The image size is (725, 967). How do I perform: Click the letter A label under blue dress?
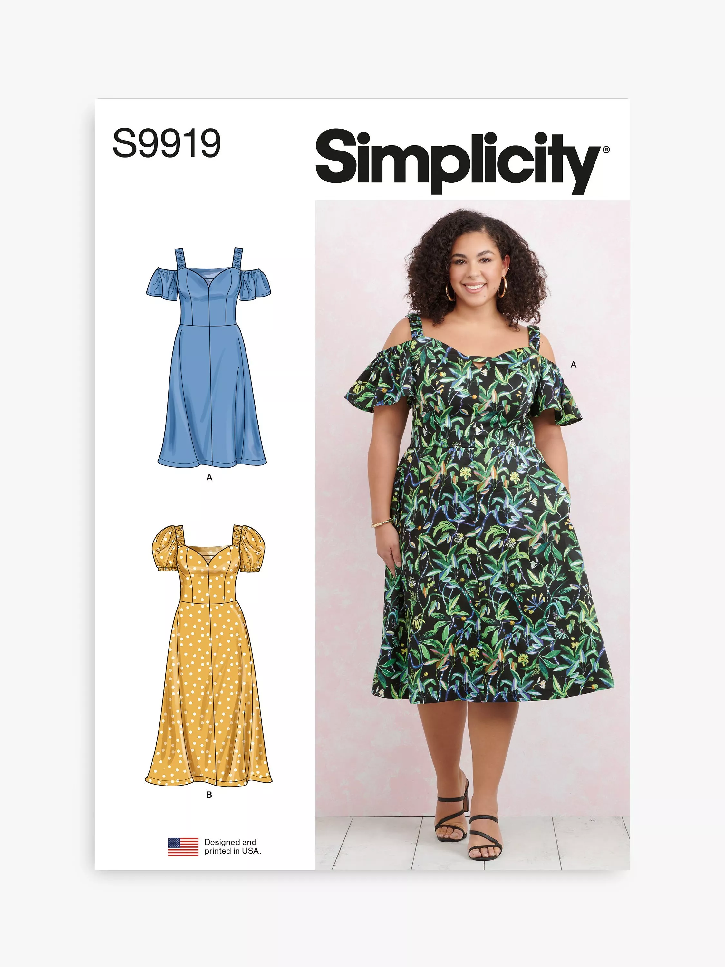tap(209, 477)
